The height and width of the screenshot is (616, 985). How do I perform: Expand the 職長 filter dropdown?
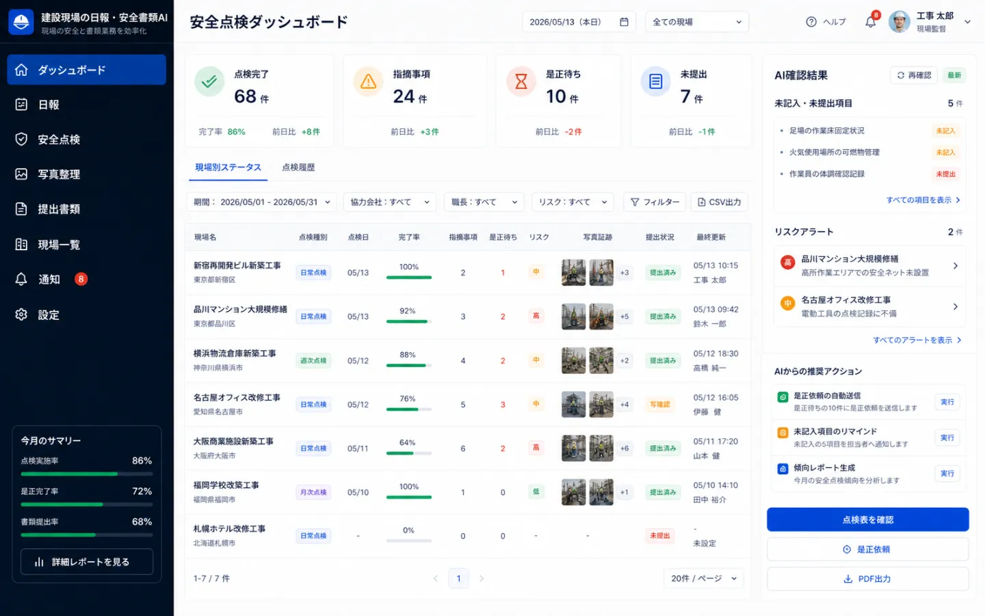(x=484, y=202)
